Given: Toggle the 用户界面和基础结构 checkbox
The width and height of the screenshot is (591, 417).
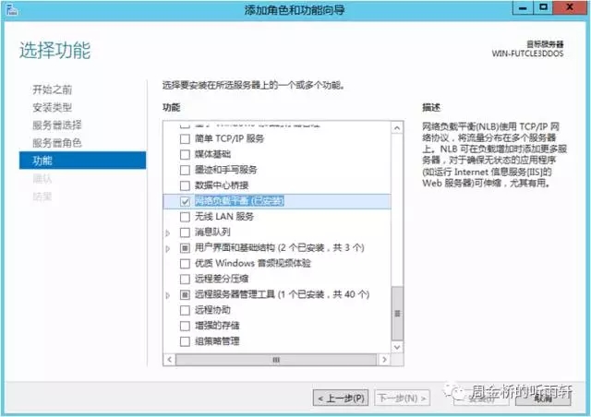Looking at the screenshot, I should [x=185, y=248].
